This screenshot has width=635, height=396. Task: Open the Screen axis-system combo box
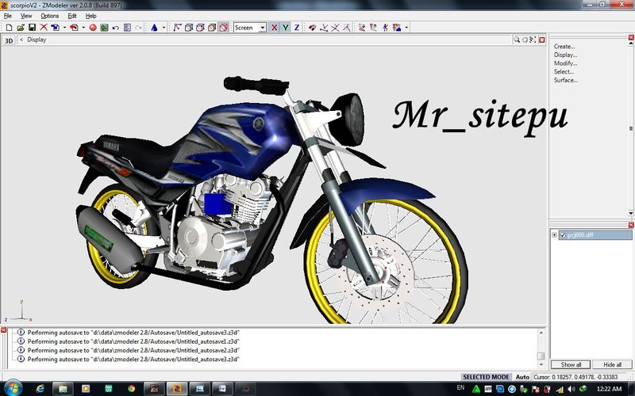pos(249,28)
